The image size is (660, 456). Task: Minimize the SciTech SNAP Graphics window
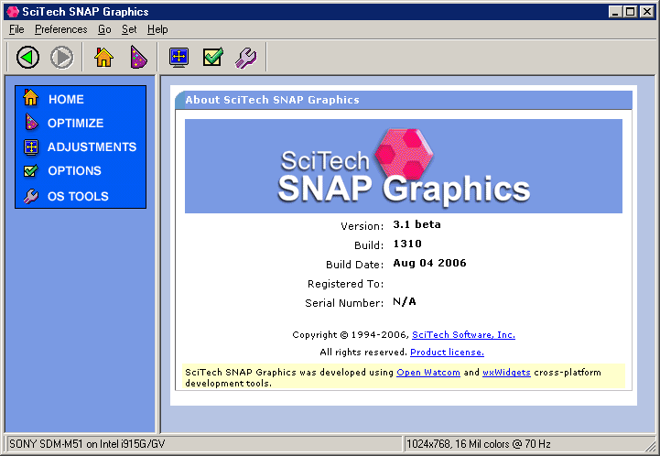[x=615, y=11]
